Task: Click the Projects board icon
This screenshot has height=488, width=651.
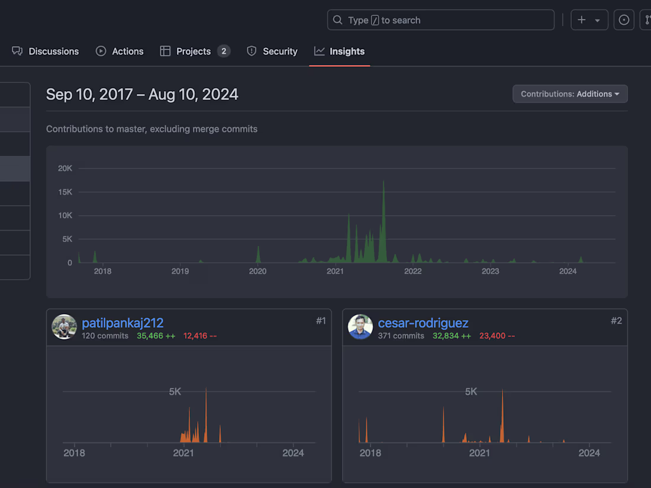Action: (164, 51)
